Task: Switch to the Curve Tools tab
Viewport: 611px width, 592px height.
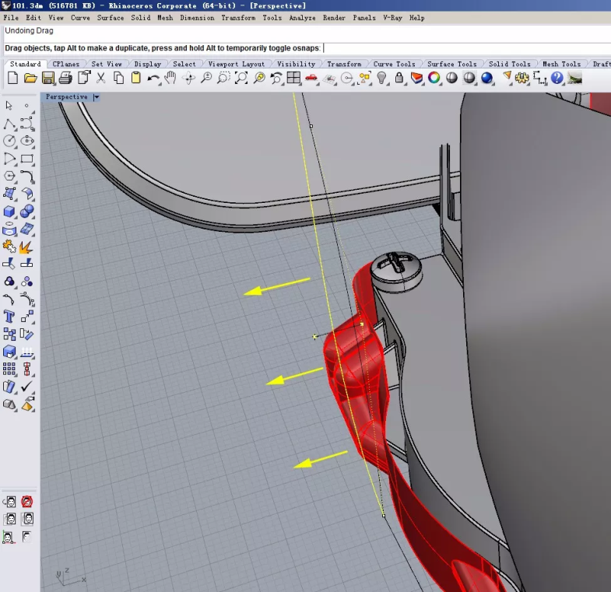Action: (394, 64)
